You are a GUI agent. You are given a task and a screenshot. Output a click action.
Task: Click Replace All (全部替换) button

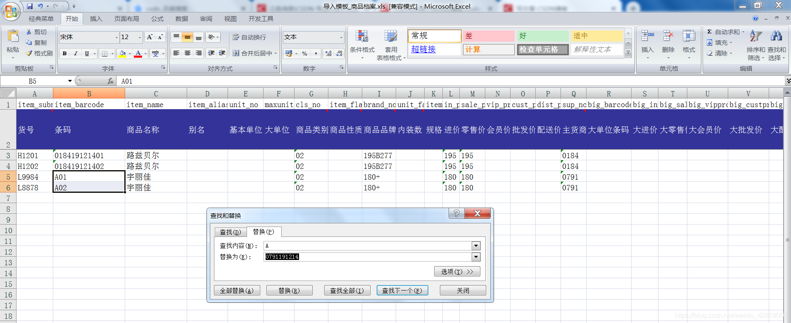click(x=237, y=290)
